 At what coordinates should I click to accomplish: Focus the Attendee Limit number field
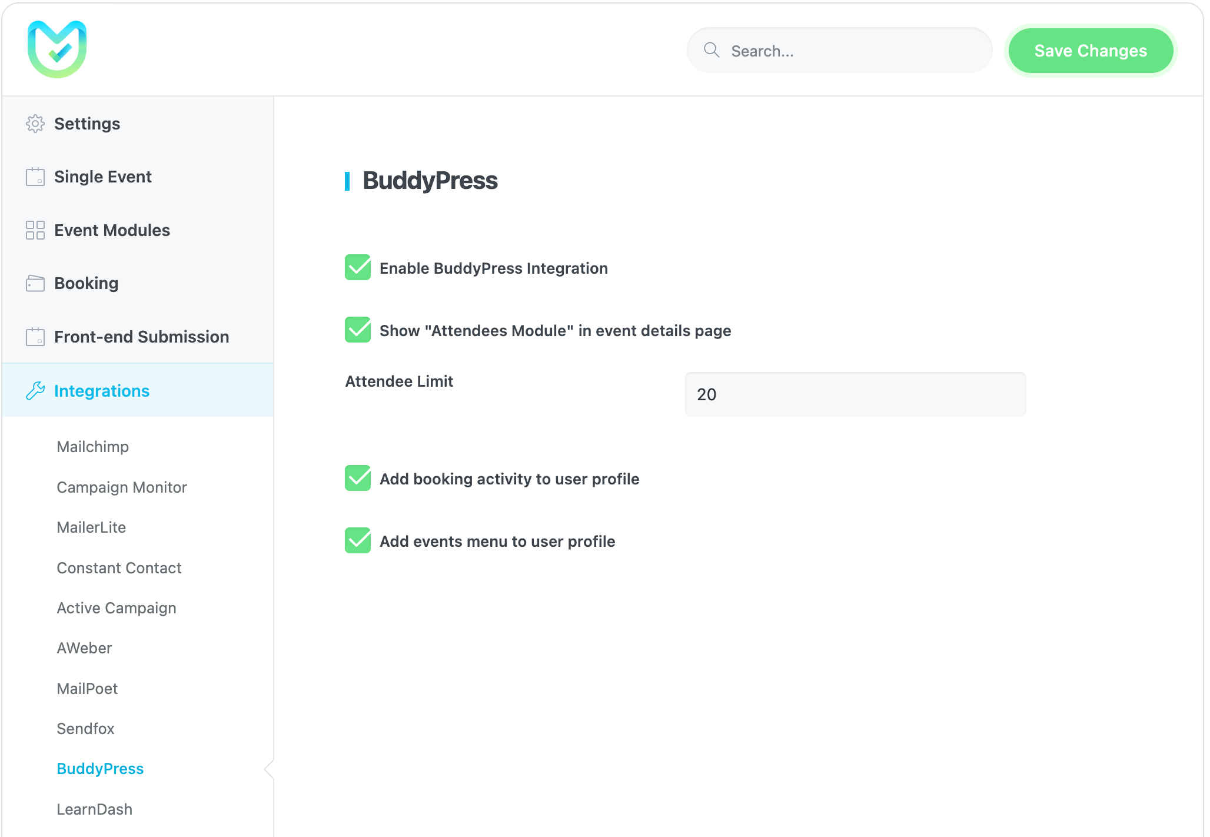[855, 394]
